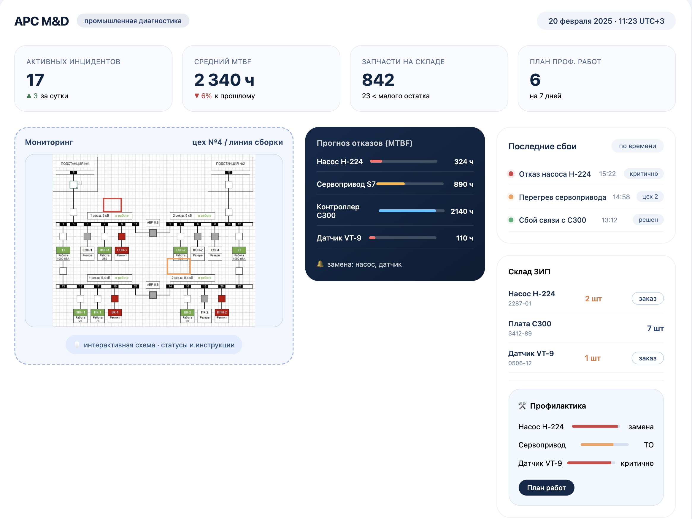The width and height of the screenshot is (692, 519).
Task: Open the по времени sort selector
Action: click(x=637, y=146)
